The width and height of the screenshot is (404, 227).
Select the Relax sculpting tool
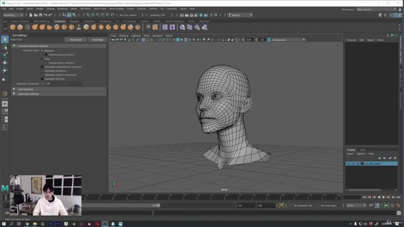27,27
